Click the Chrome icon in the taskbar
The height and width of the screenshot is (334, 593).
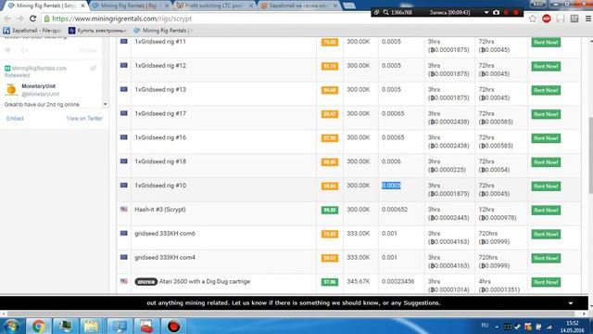coord(38,326)
